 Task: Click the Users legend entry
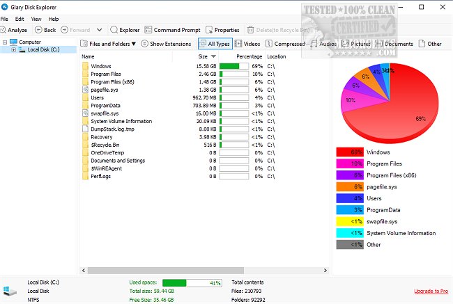[x=374, y=198]
